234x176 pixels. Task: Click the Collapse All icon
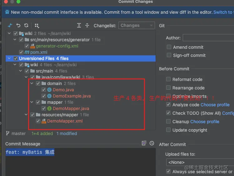click(87, 25)
